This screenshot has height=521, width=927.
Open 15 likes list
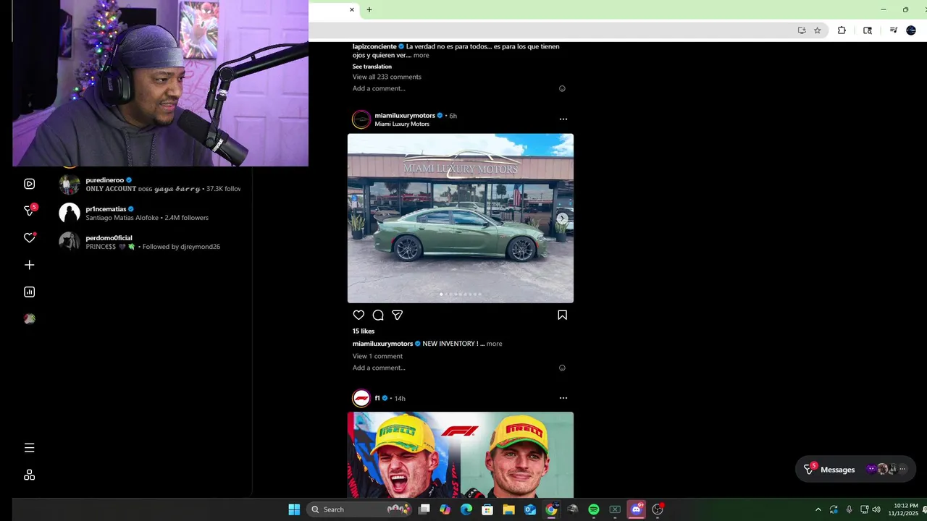pos(364,331)
